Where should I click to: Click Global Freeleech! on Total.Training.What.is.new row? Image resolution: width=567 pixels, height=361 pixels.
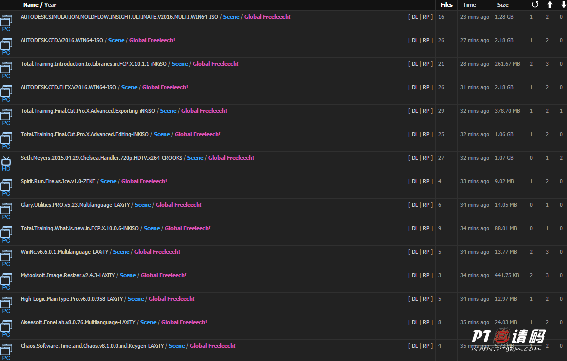pyautogui.click(x=188, y=228)
